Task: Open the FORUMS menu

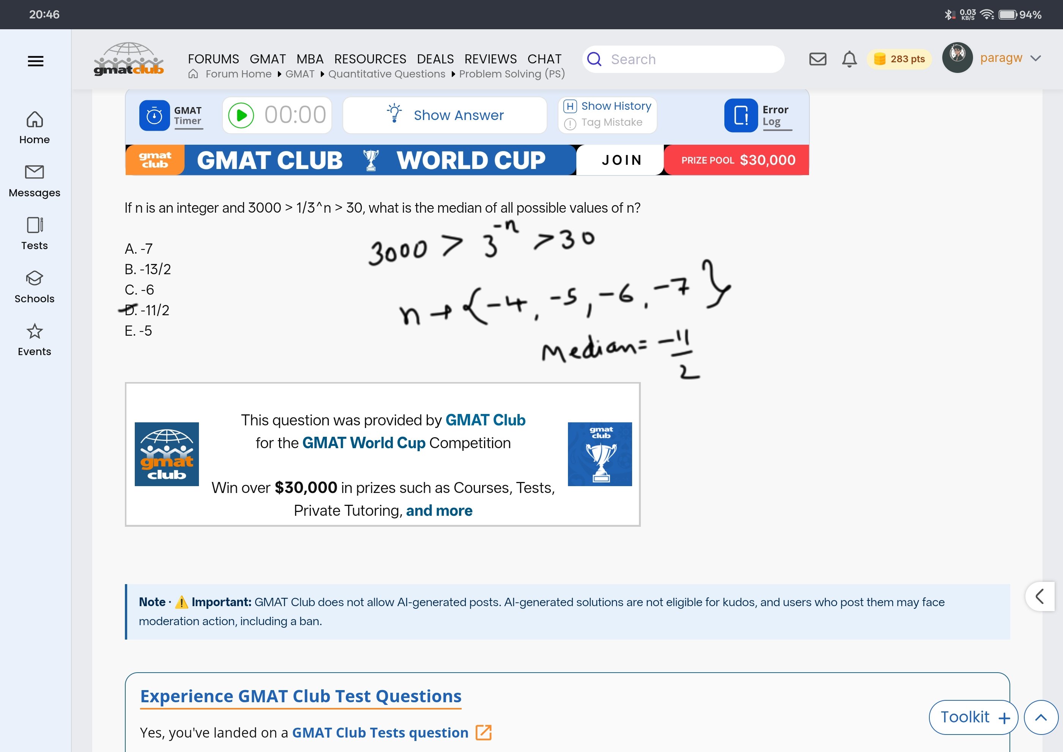Action: (213, 59)
